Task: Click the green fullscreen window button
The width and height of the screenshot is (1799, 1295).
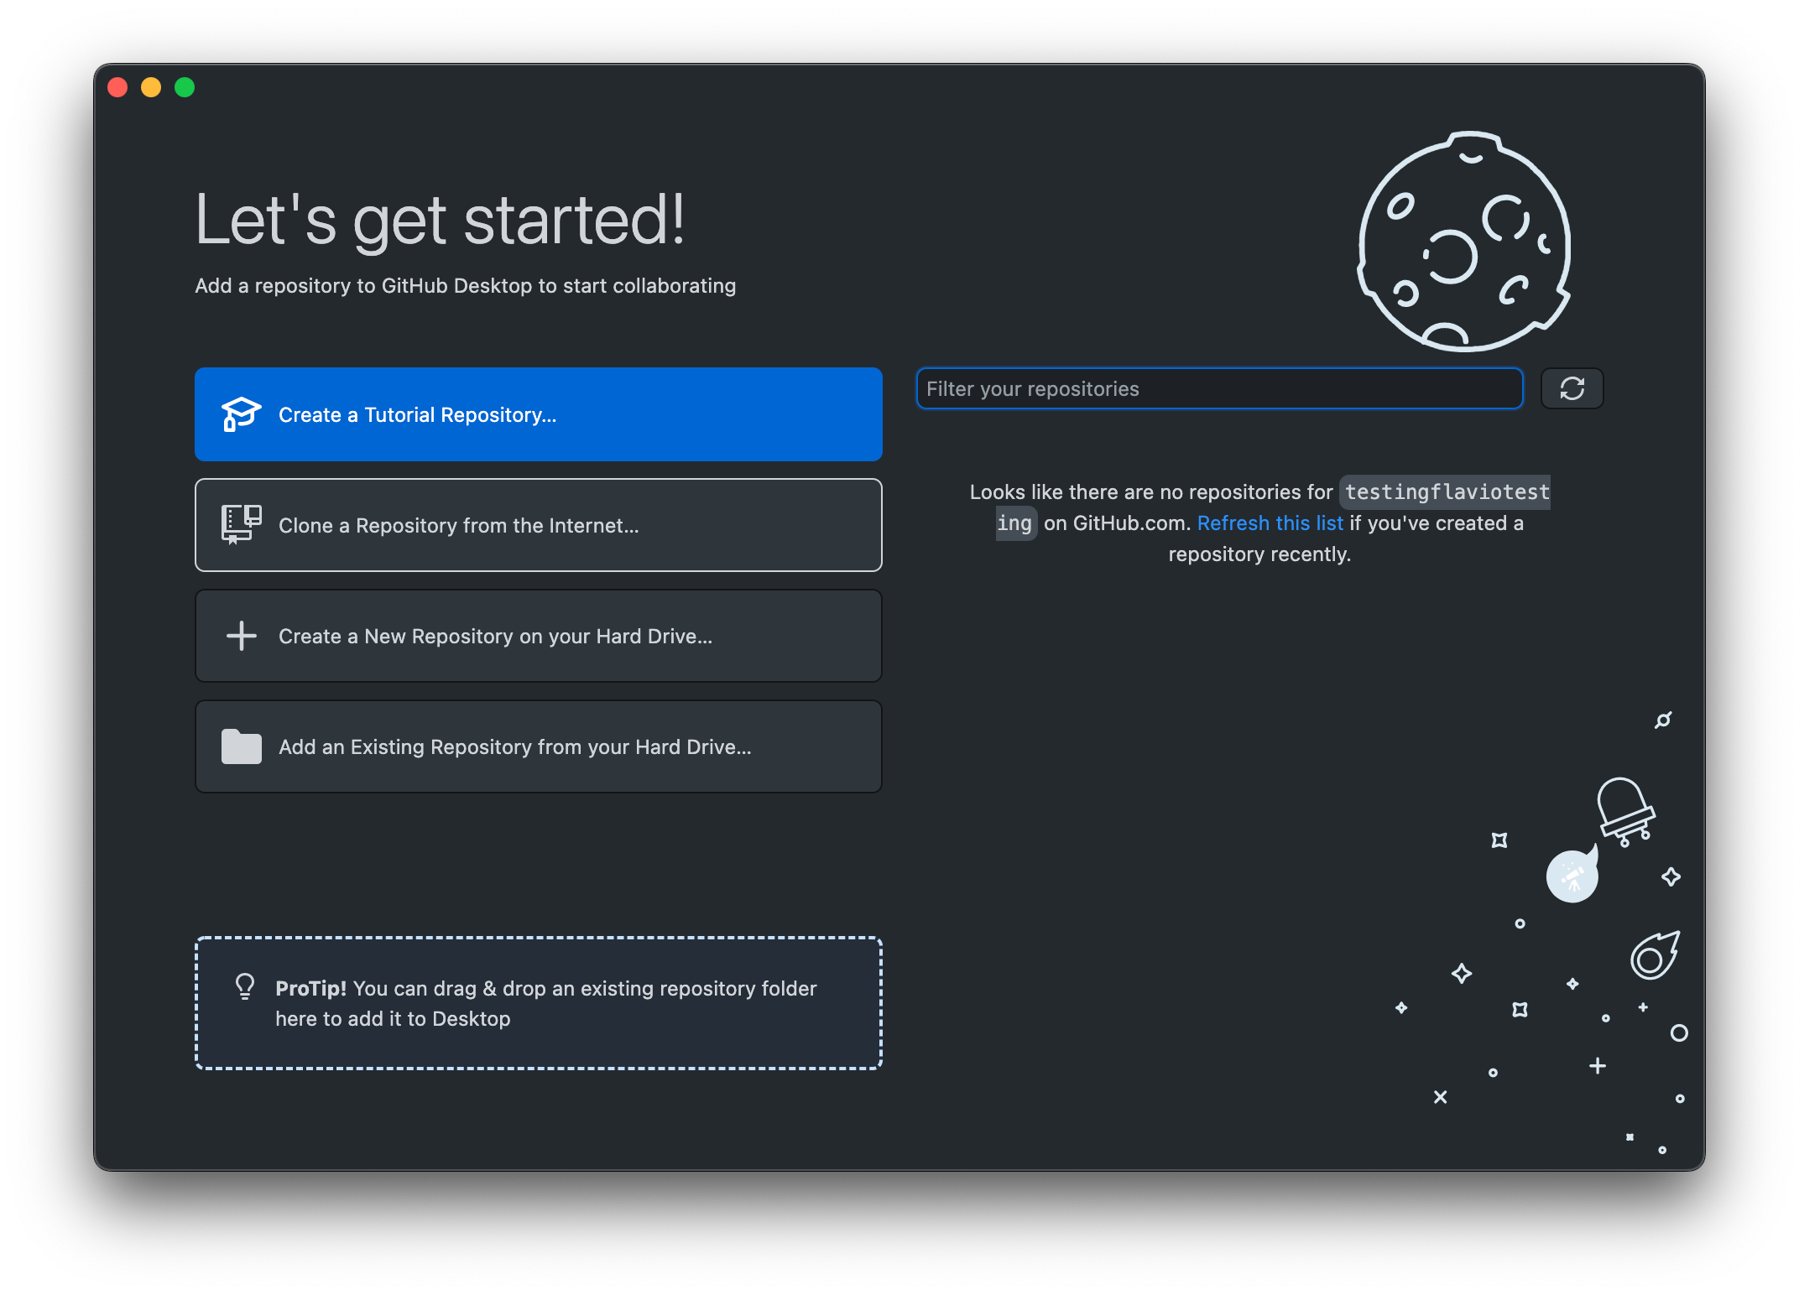Action: (x=185, y=87)
